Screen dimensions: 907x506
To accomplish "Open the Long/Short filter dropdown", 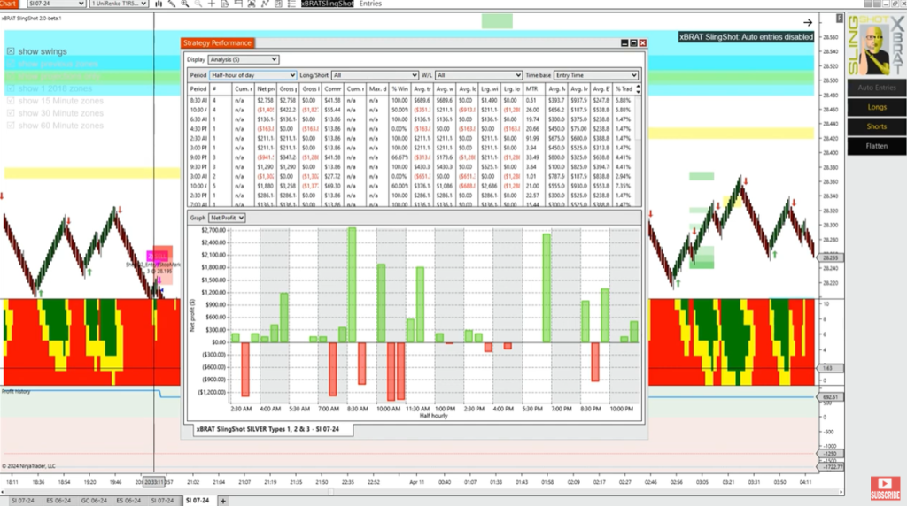I will (375, 75).
